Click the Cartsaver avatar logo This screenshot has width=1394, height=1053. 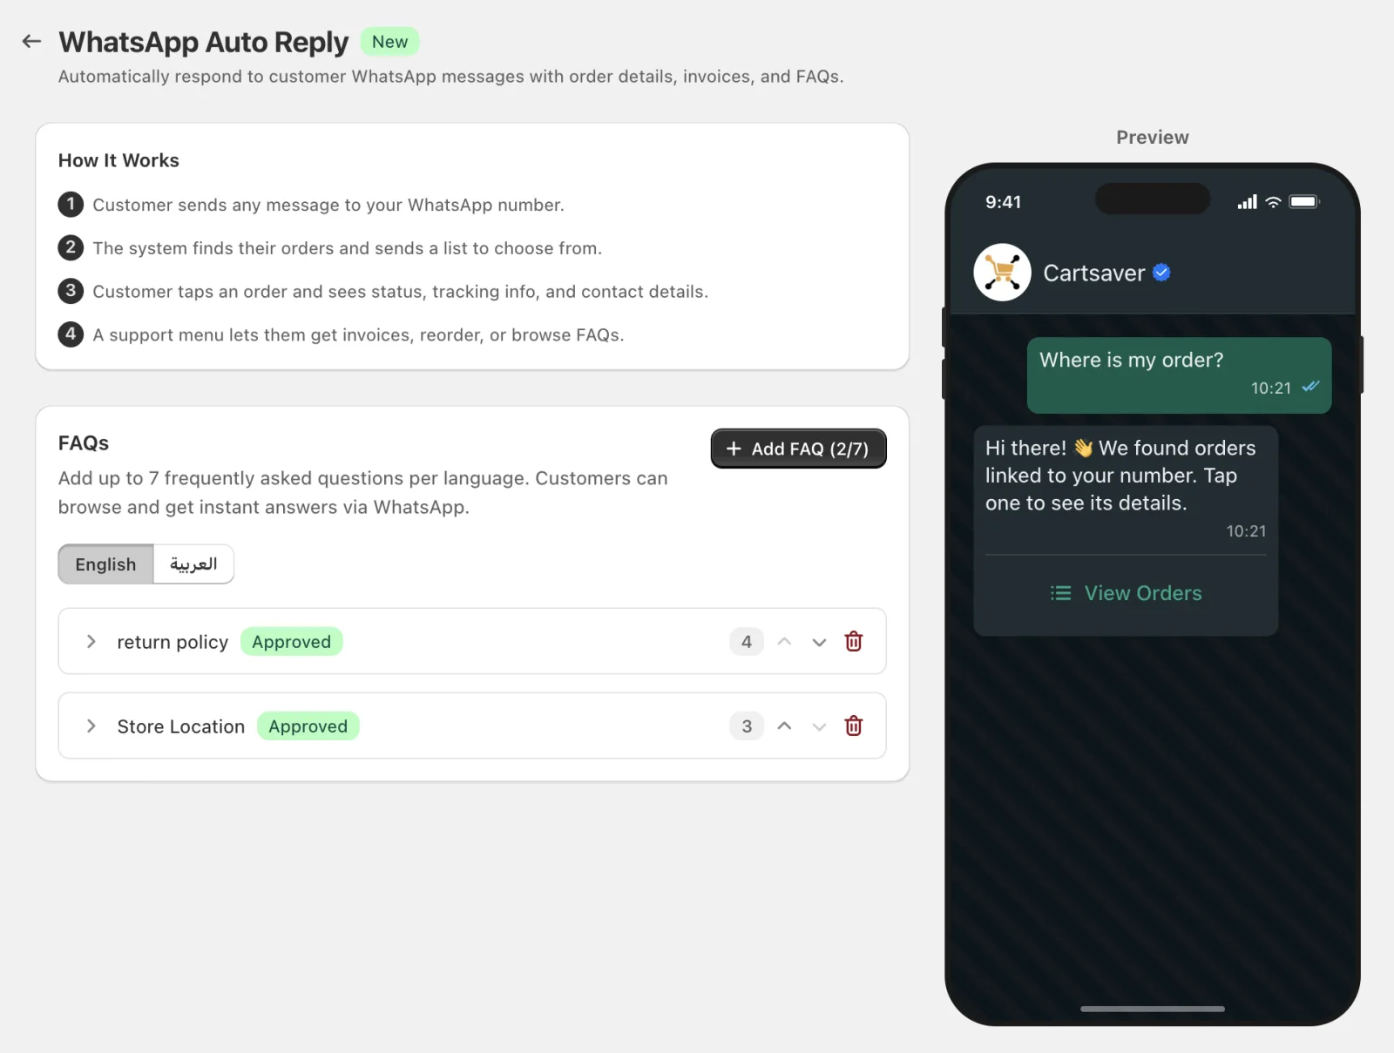click(x=1002, y=273)
